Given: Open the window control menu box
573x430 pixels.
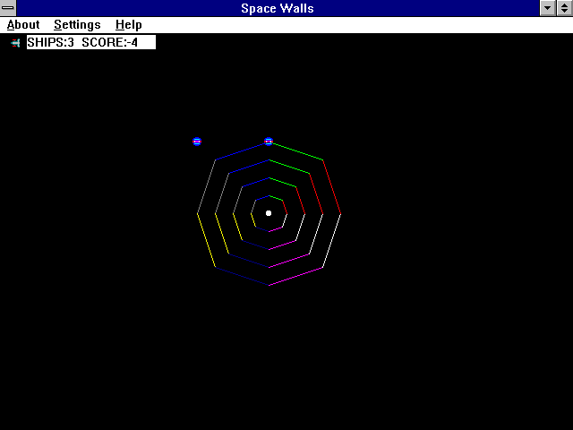Looking at the screenshot, I should pyautogui.click(x=8, y=8).
